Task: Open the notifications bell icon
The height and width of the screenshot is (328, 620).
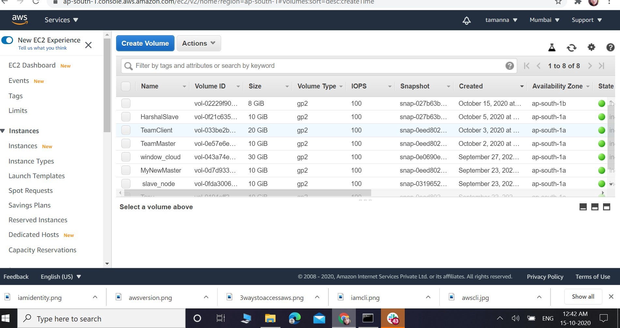Action: click(467, 20)
